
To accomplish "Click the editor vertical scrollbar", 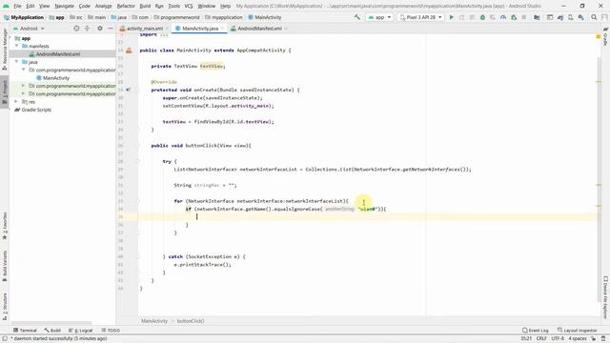I will (599, 179).
